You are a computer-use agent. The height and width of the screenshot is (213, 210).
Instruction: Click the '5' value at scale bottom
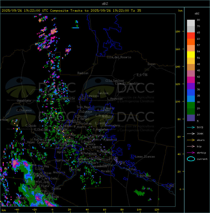pos(198,121)
